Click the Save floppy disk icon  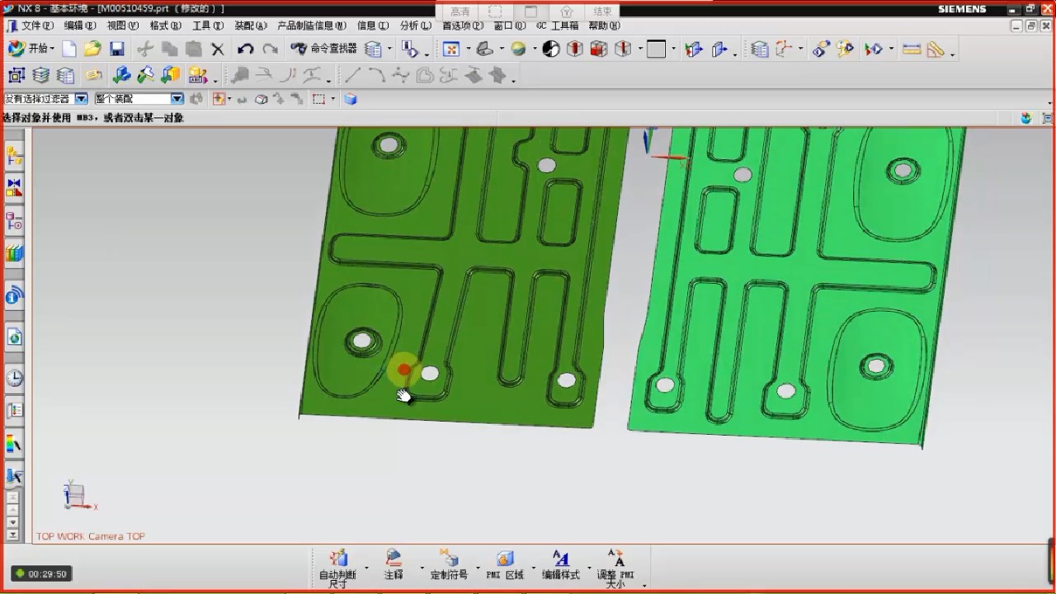(116, 49)
